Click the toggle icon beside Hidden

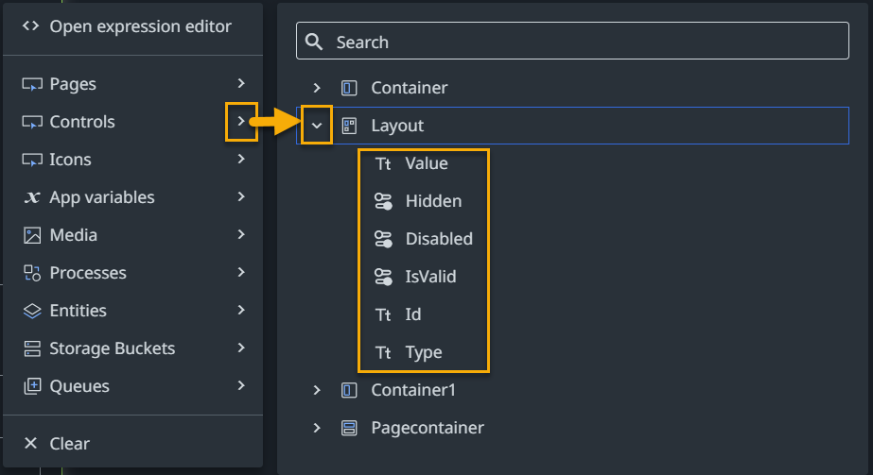coord(383,201)
